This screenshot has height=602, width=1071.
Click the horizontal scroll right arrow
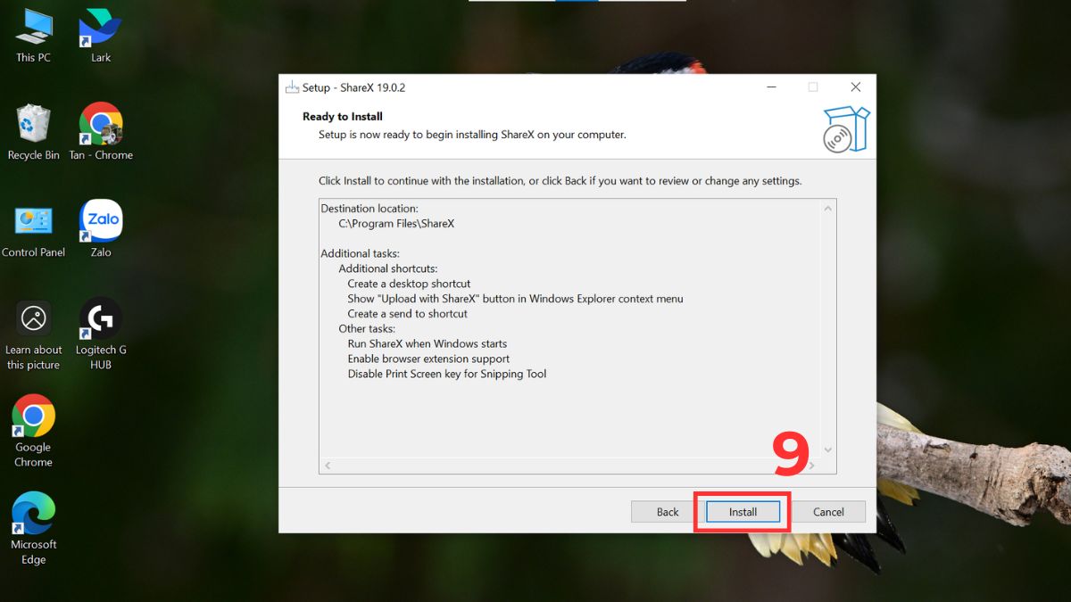click(812, 466)
